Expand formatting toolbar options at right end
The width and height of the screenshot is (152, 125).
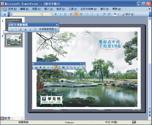pyautogui.click(x=150, y=14)
